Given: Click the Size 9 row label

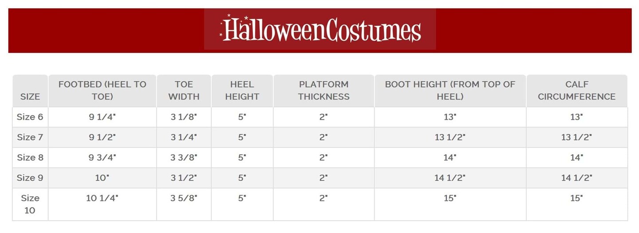Looking at the screenshot, I should click(x=30, y=178).
